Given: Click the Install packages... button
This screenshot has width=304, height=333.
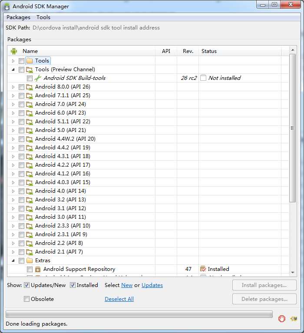Looking at the screenshot, I should click(264, 285).
